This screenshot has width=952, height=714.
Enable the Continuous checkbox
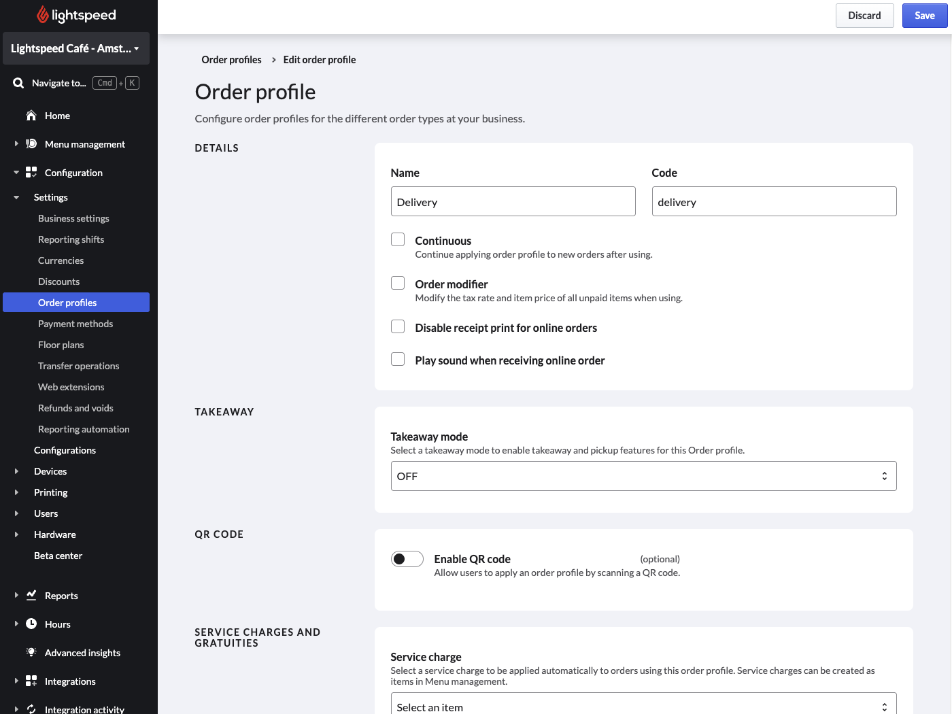[x=398, y=240]
